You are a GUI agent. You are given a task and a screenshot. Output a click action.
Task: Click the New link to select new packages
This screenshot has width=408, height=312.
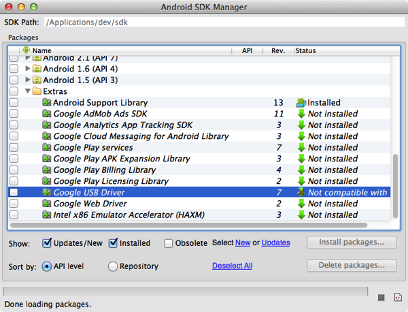[x=243, y=243]
